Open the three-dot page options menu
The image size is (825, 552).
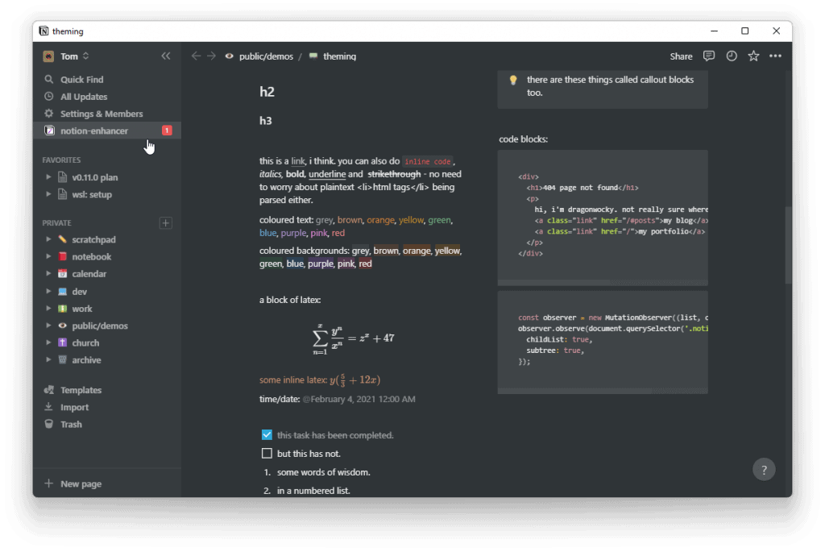775,56
